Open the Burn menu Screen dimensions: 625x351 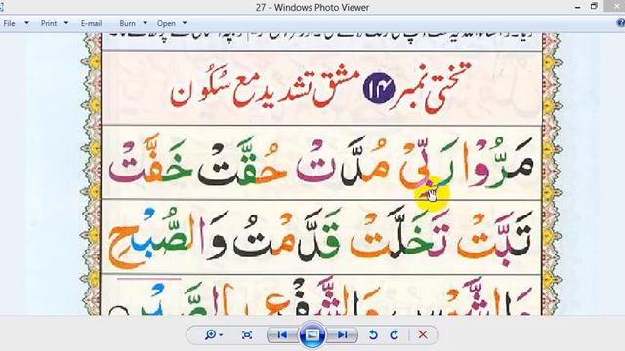tap(128, 23)
